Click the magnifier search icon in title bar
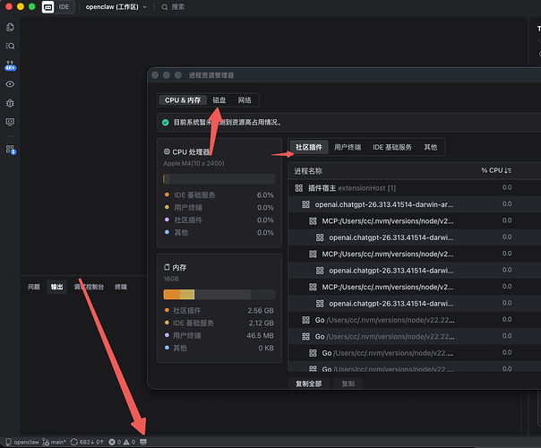 [165, 7]
